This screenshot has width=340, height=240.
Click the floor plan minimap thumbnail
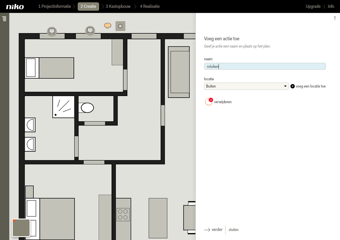(x=21, y=228)
